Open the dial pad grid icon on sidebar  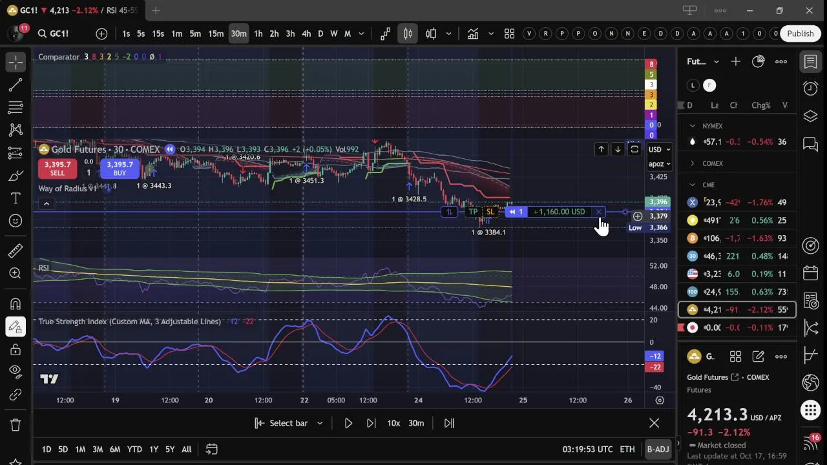[x=810, y=410]
